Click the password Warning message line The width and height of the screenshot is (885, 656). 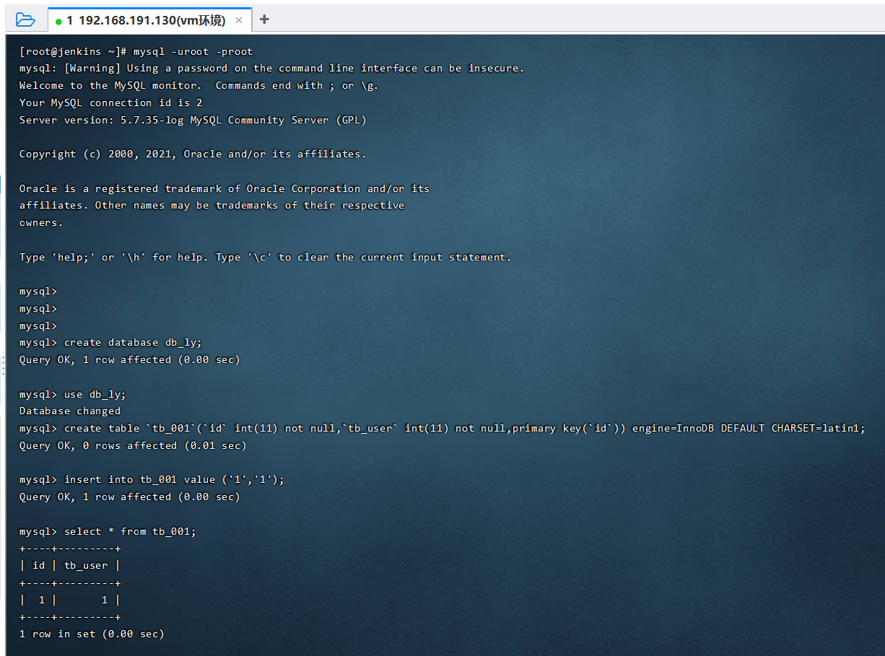click(271, 69)
